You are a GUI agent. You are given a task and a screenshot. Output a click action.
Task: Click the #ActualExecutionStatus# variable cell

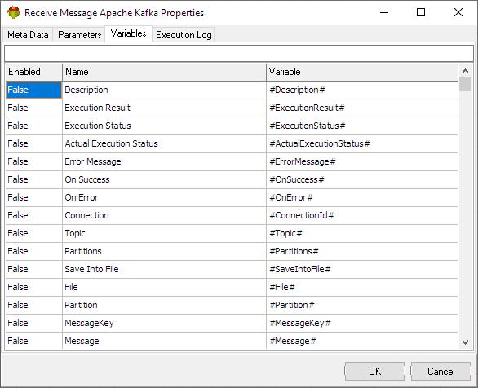tap(362, 143)
